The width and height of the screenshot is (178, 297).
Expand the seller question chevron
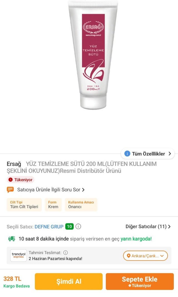(x=83, y=190)
